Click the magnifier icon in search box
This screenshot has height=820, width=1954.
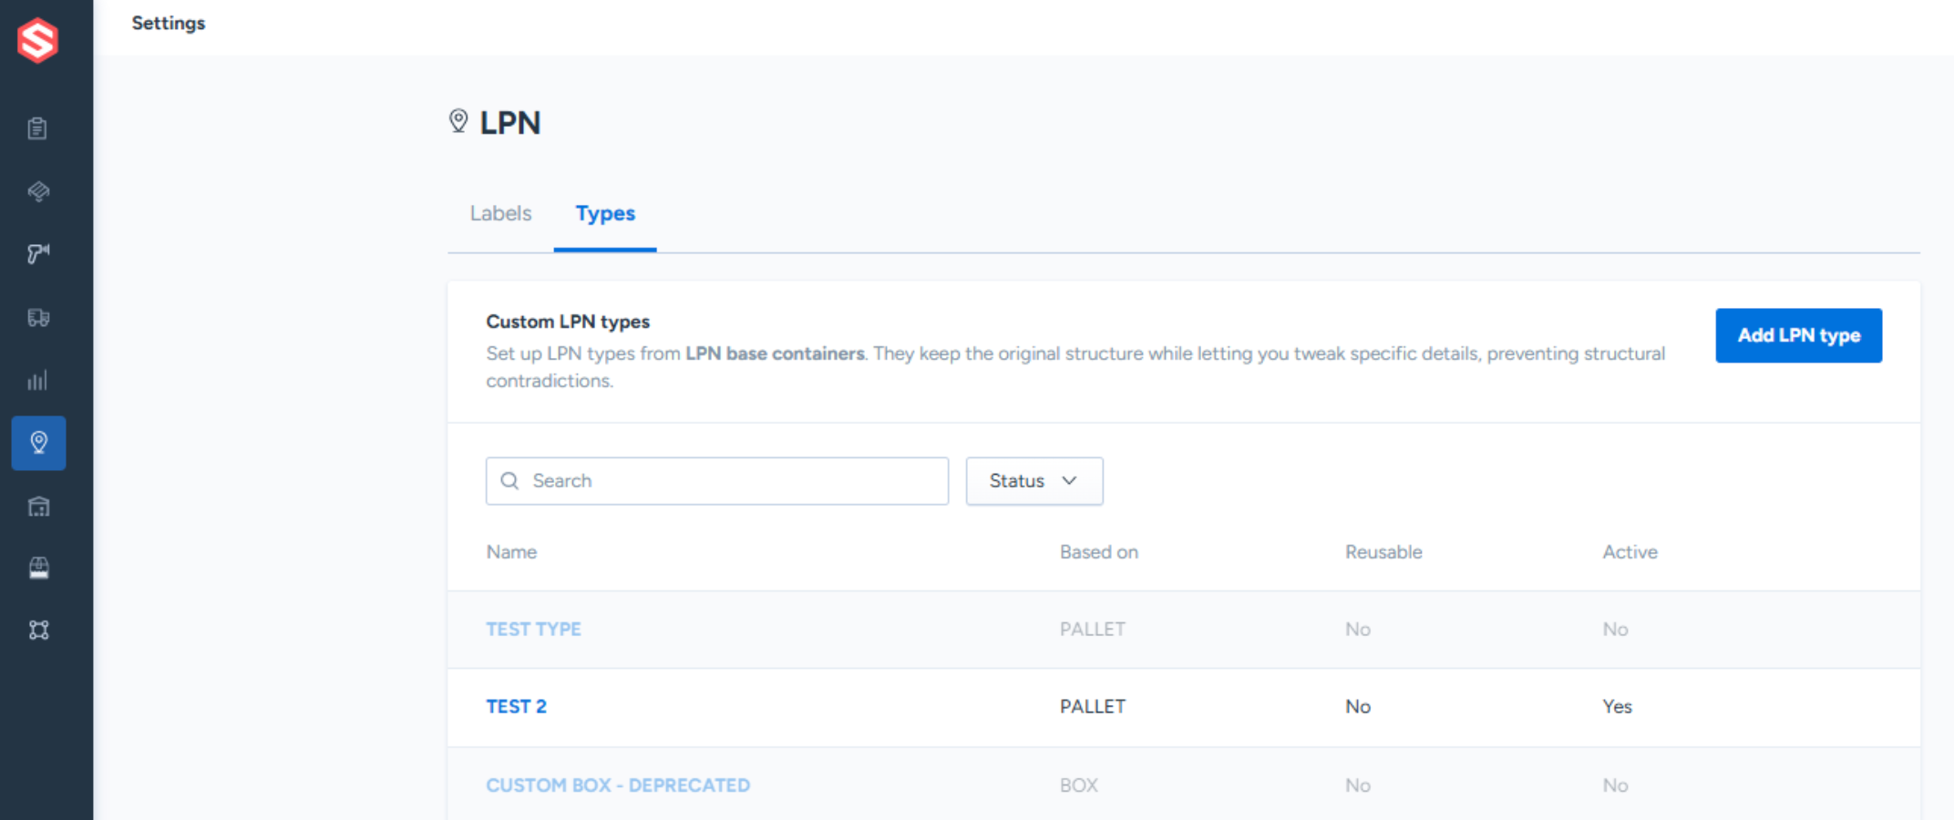pos(509,480)
